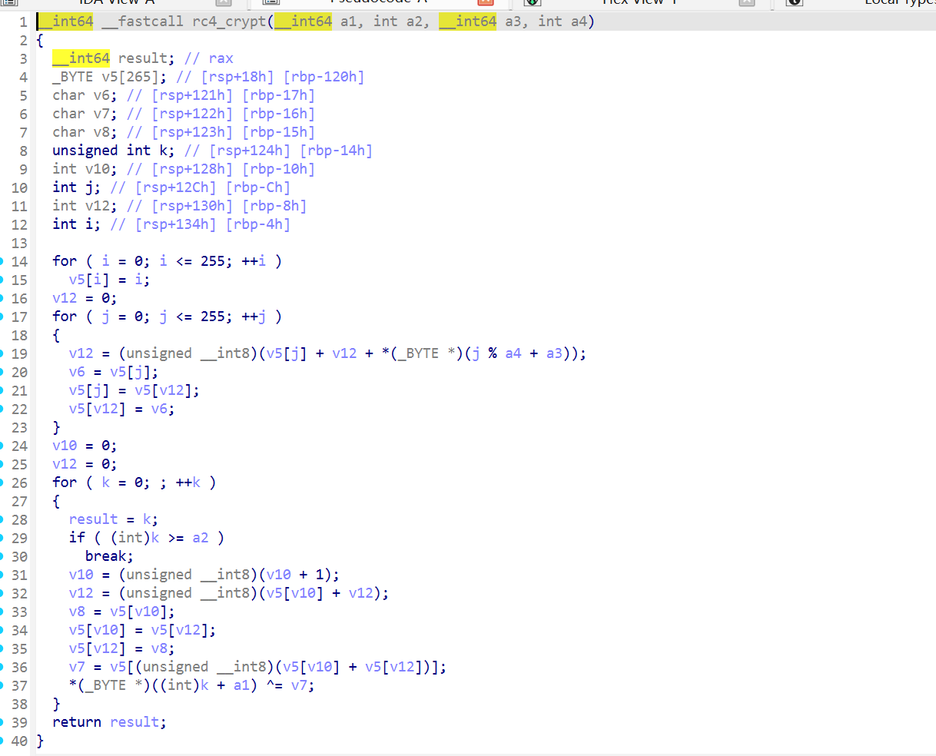
Task: Click the int v12 declaration
Action: (85, 206)
